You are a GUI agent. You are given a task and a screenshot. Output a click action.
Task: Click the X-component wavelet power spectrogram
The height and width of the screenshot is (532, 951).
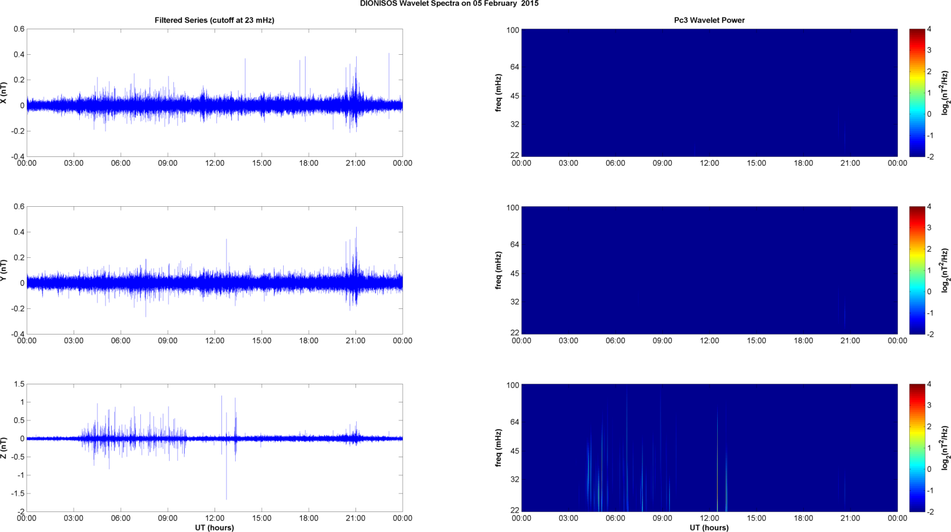point(709,93)
